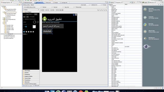Open the Layouts palette category
The height and width of the screenshot is (92, 164).
click(x=31, y=73)
